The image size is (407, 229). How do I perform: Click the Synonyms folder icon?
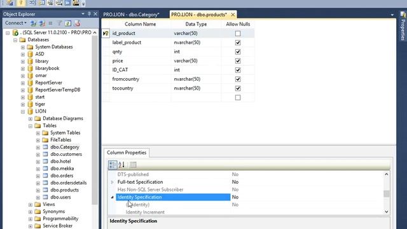pos(38,211)
